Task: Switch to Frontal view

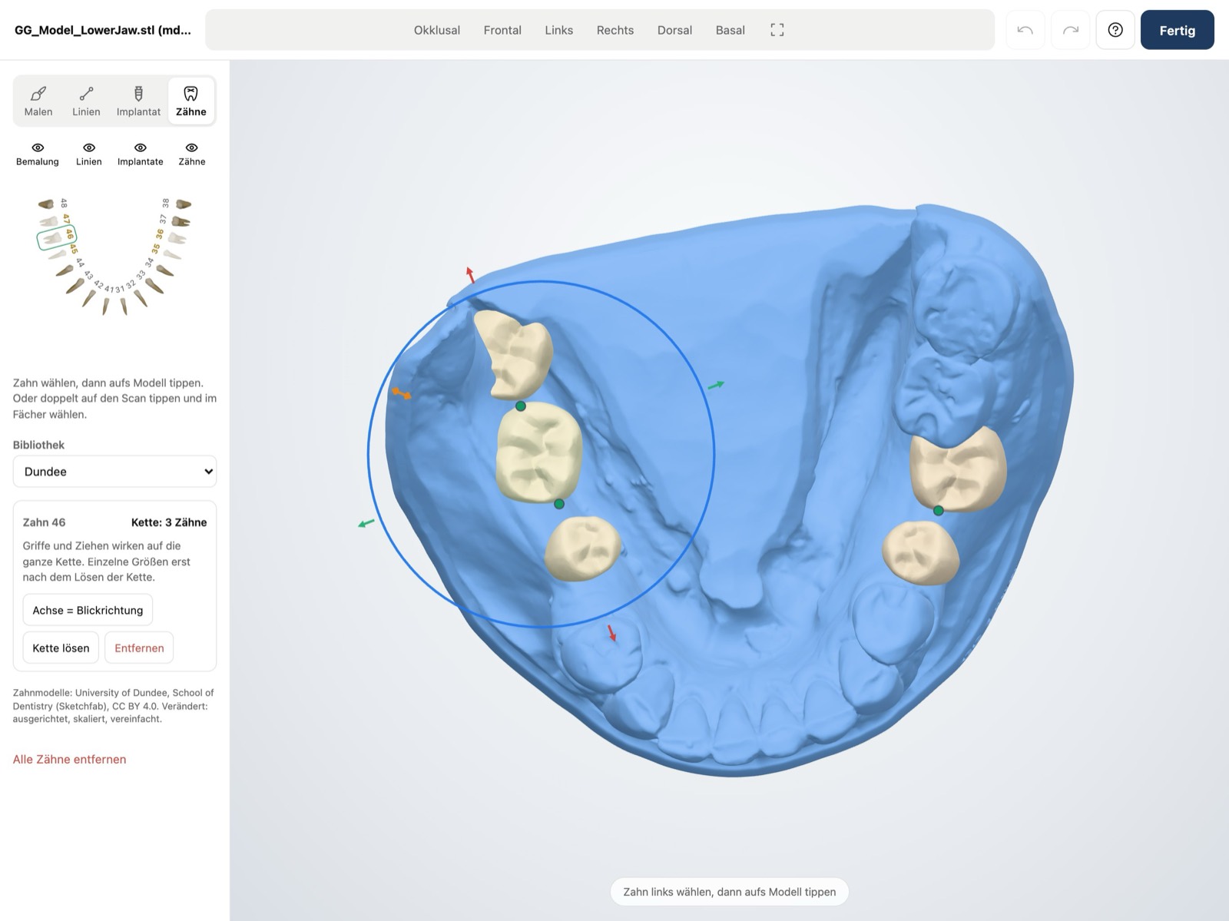Action: (502, 30)
